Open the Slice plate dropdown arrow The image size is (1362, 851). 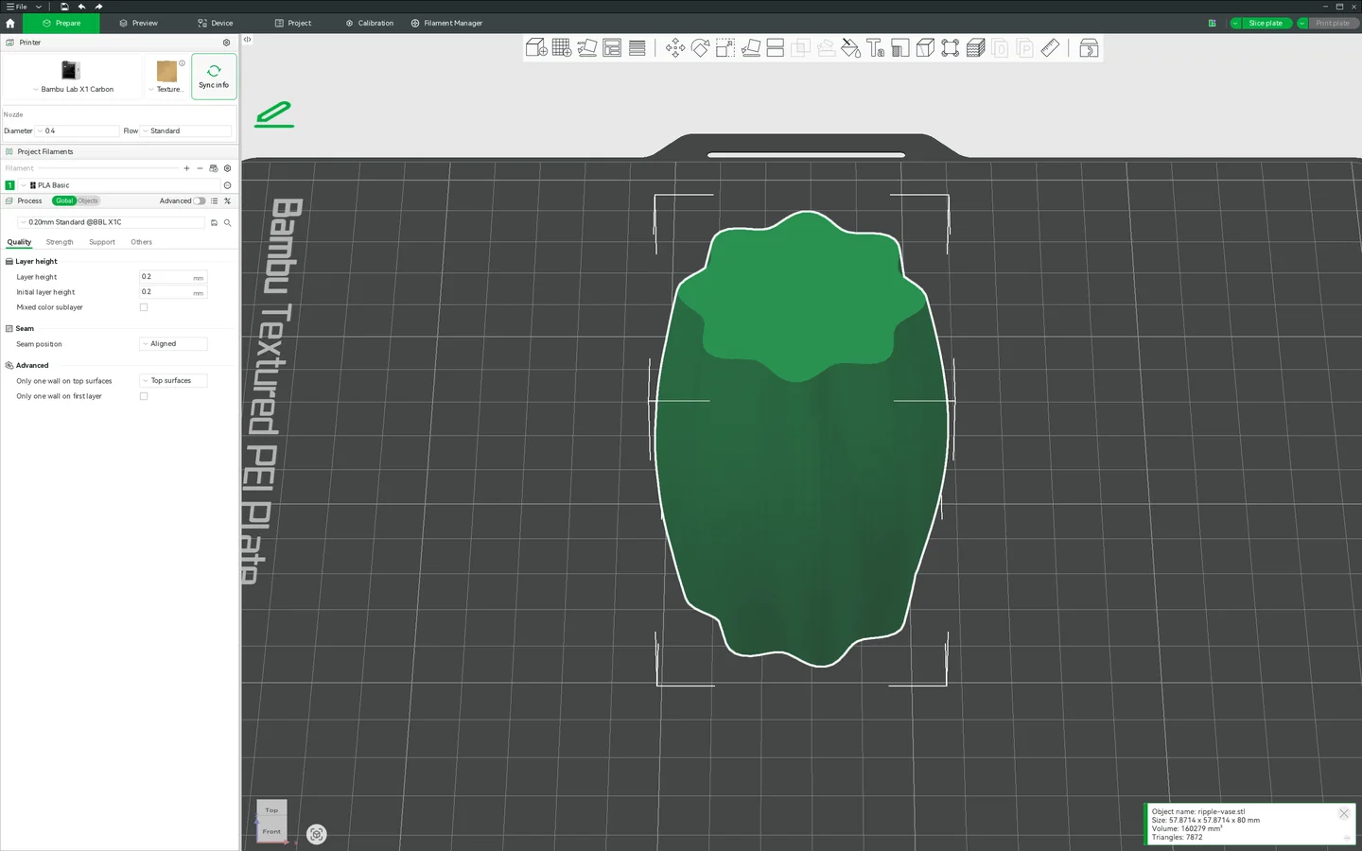tap(1235, 24)
